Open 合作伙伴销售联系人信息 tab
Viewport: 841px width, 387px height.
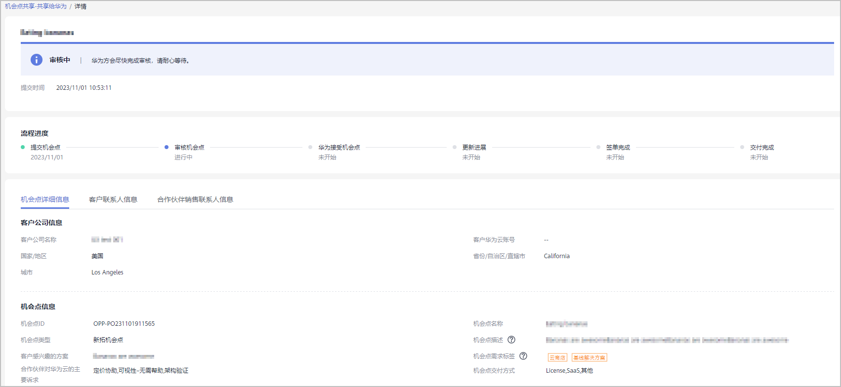195,199
